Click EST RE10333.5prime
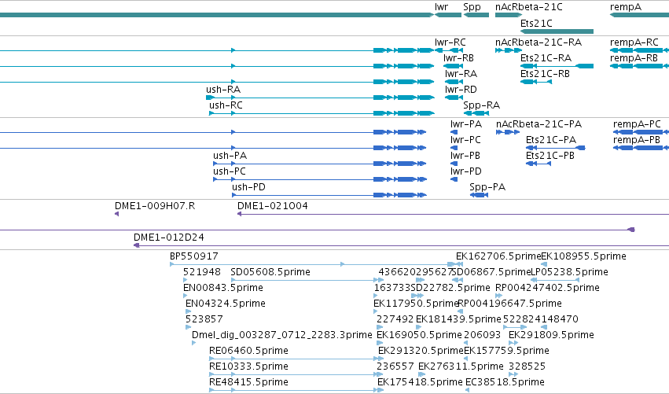The height and width of the screenshot is (394, 669). point(248,366)
